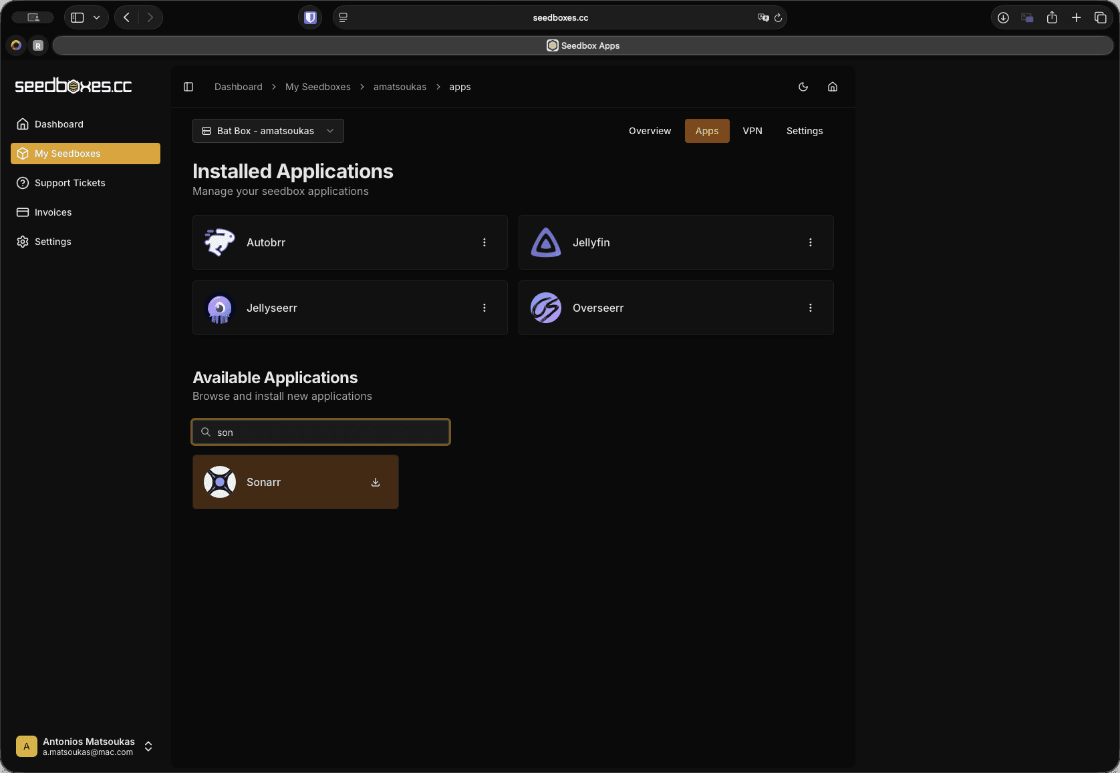Open the Jellyseerr application card
This screenshot has width=1120, height=773.
[x=350, y=308]
